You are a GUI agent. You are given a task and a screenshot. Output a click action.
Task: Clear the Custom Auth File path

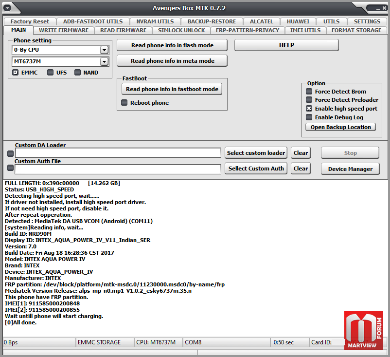(301, 169)
